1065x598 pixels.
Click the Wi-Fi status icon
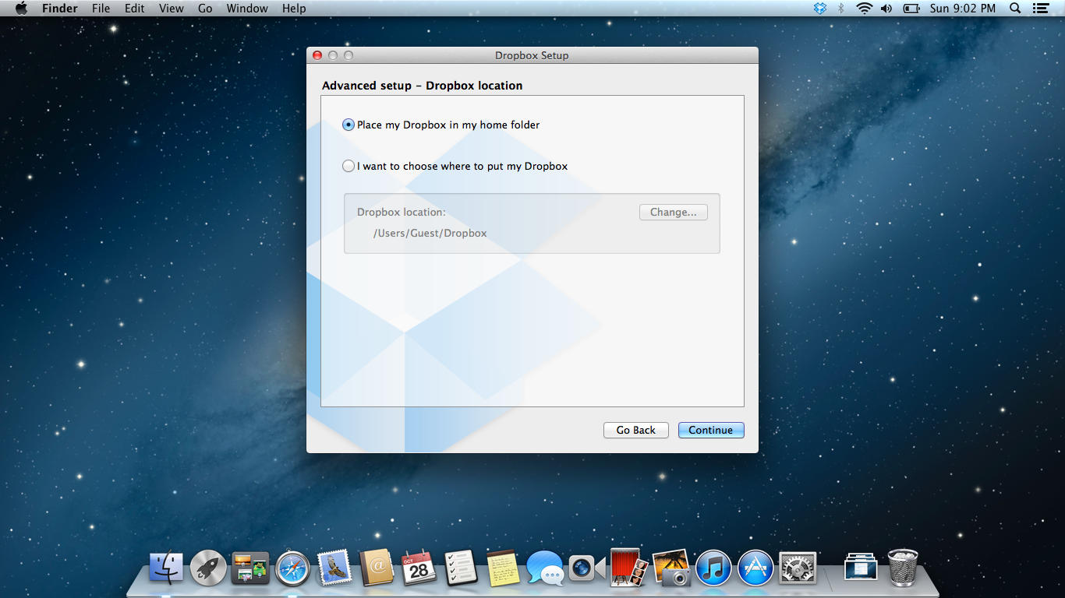click(863, 9)
